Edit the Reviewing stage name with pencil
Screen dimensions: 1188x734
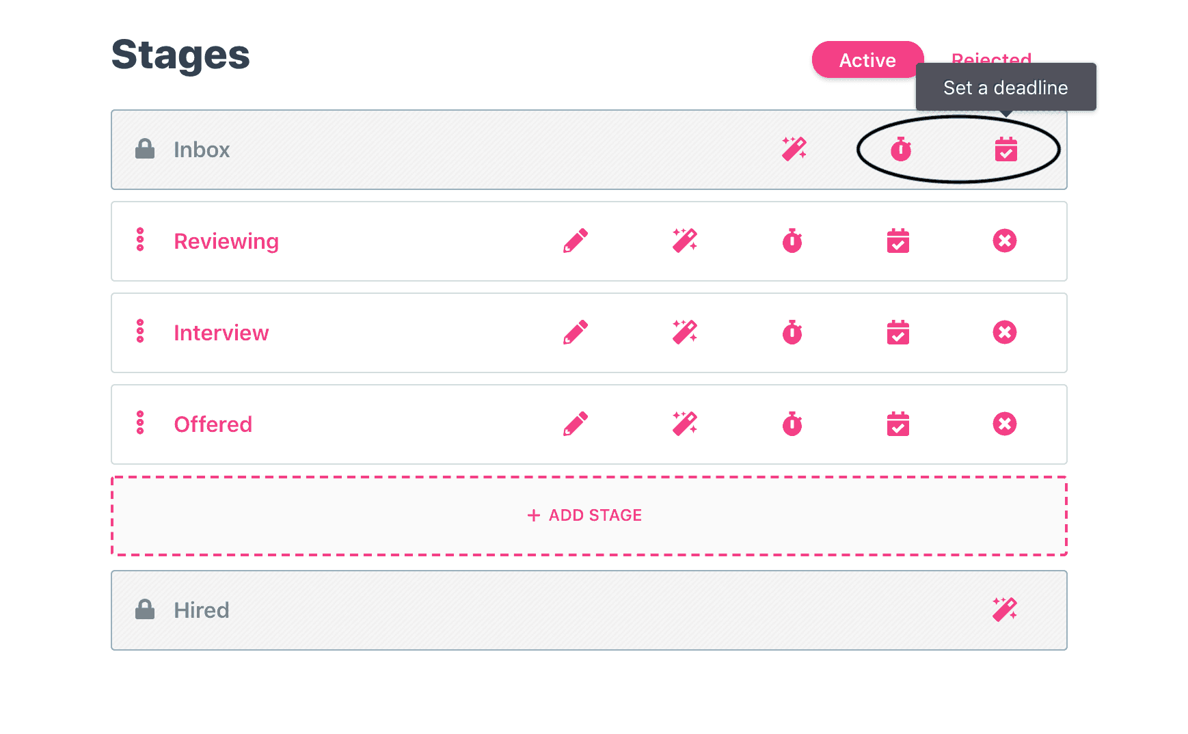pyautogui.click(x=576, y=241)
